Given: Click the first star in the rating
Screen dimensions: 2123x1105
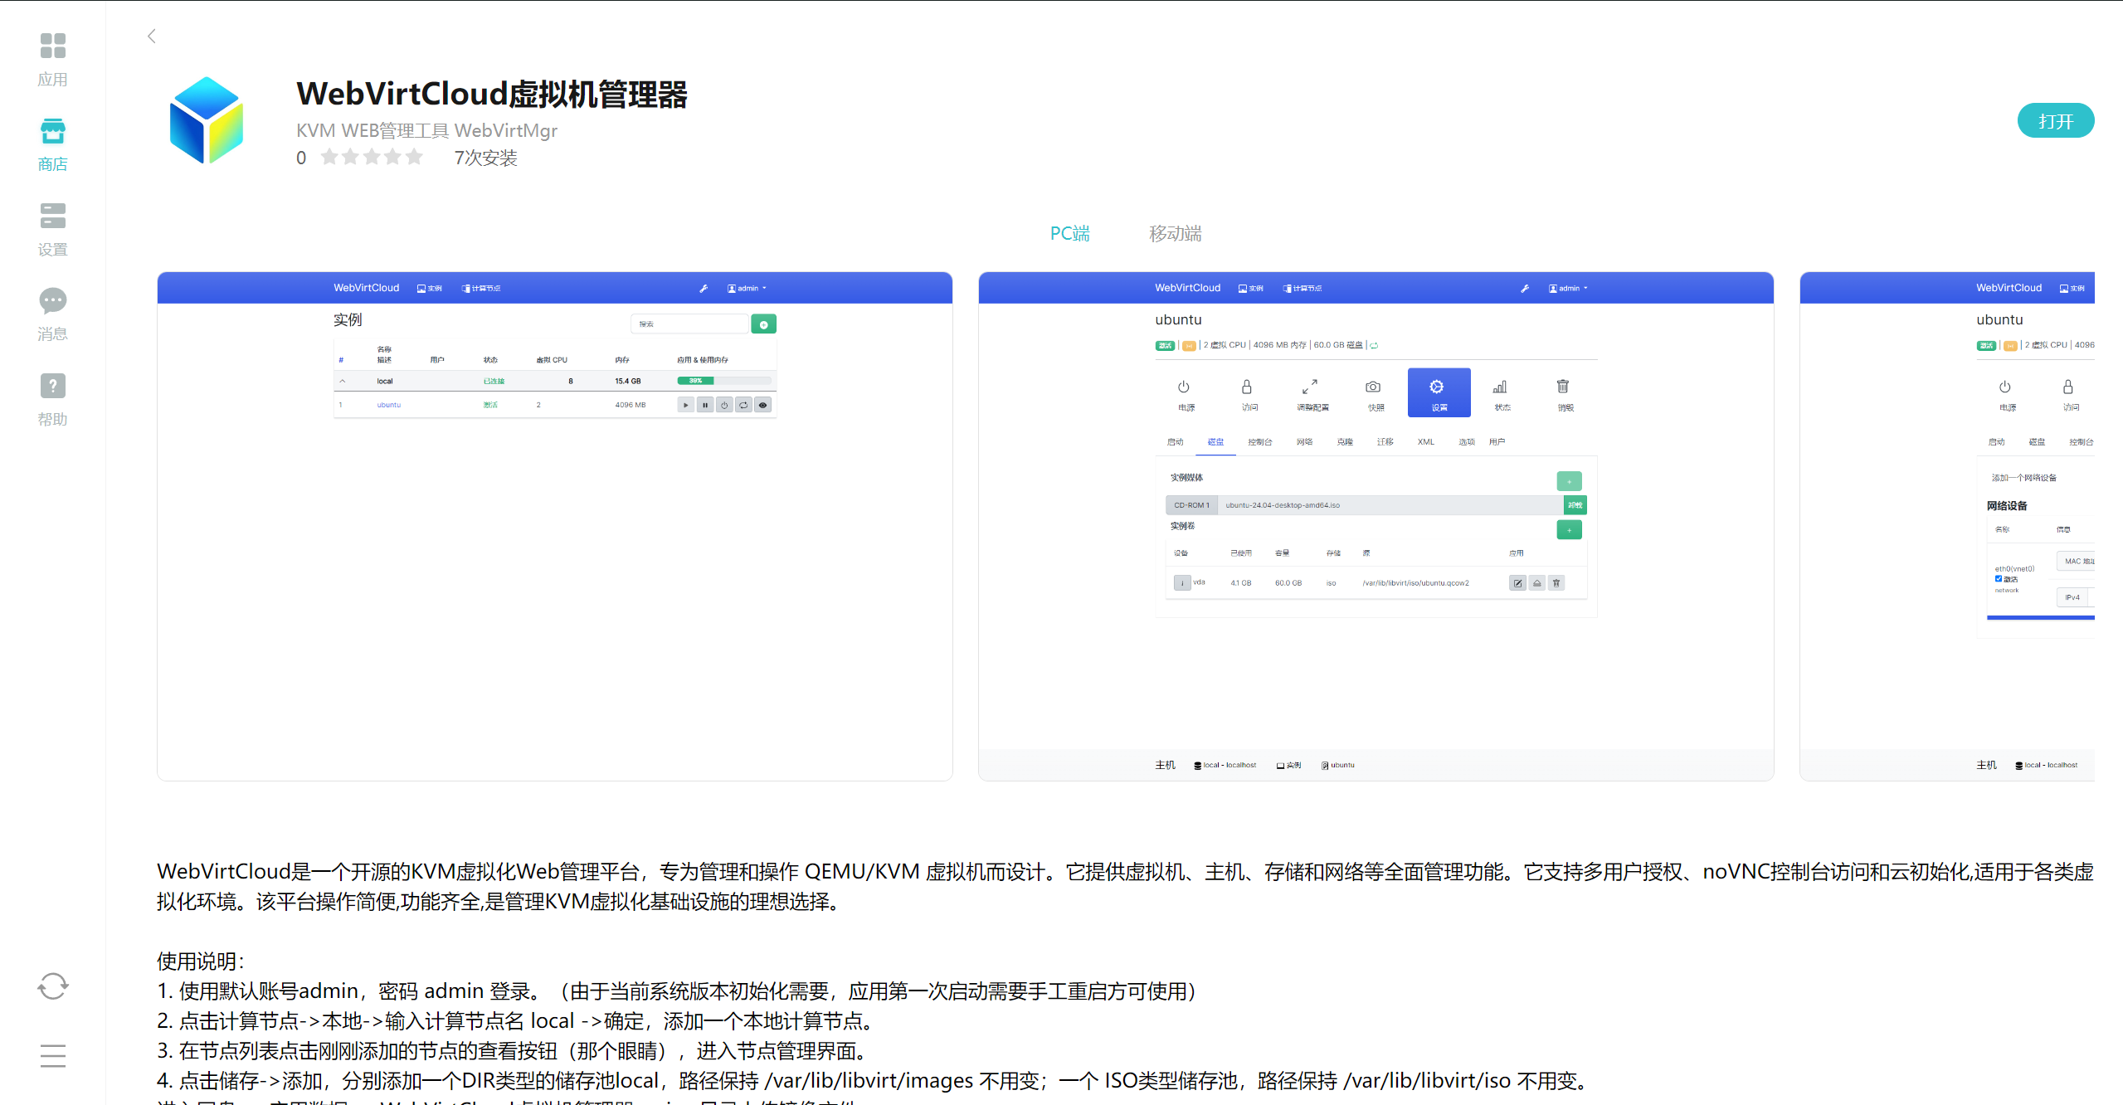Looking at the screenshot, I should [x=329, y=157].
